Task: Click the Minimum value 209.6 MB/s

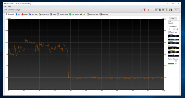Action: point(174,36)
